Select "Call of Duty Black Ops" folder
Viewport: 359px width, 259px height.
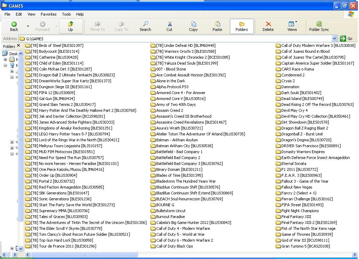coord(175,246)
